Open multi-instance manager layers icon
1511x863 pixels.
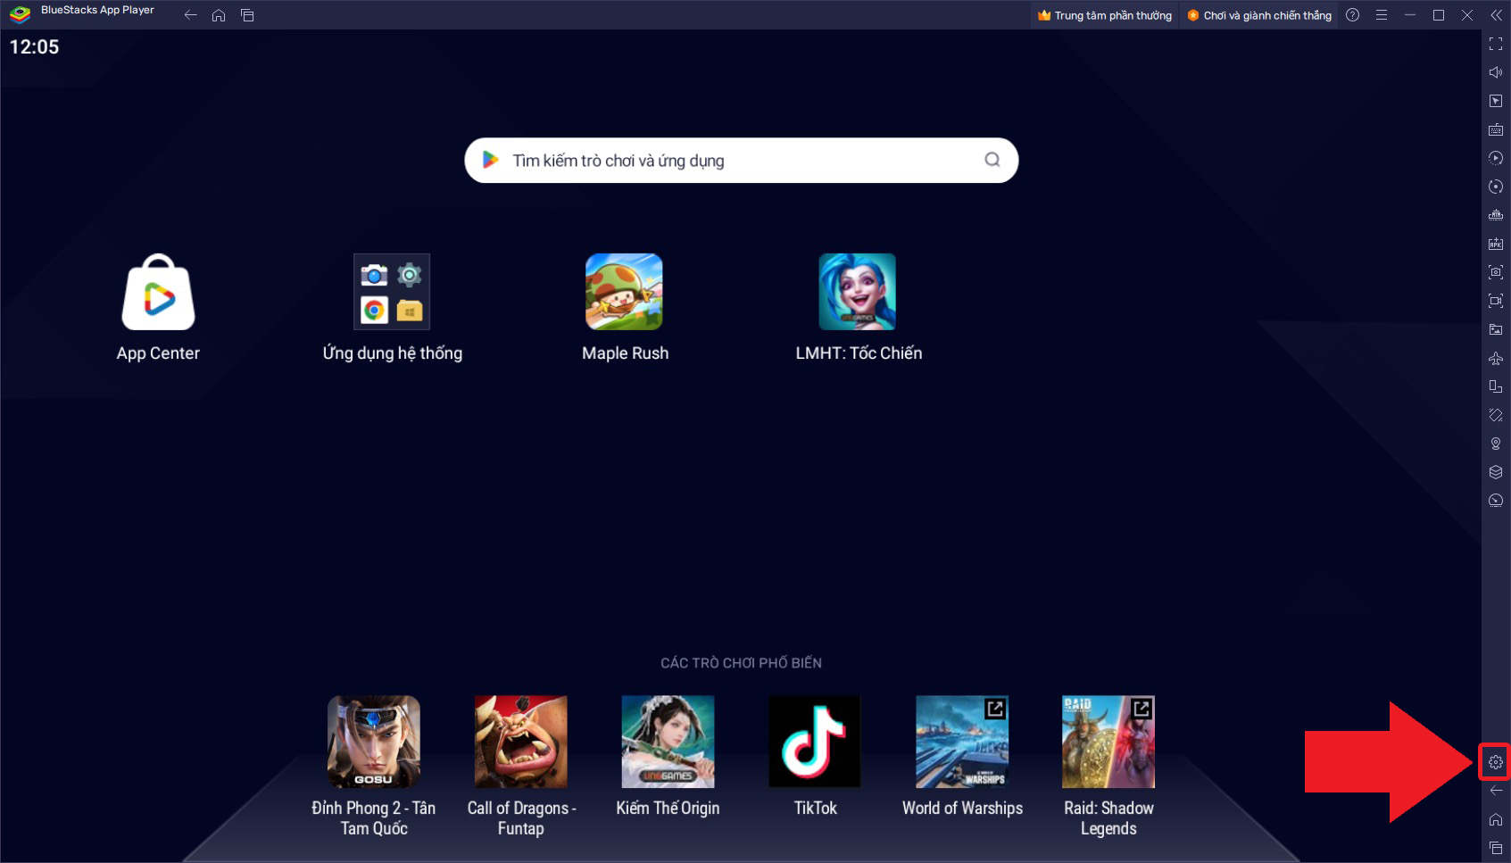(x=1496, y=472)
